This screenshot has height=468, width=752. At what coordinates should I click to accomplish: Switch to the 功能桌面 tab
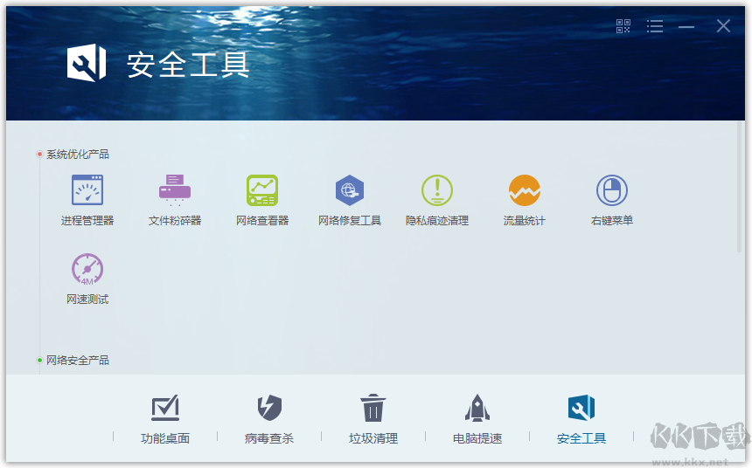click(165, 419)
